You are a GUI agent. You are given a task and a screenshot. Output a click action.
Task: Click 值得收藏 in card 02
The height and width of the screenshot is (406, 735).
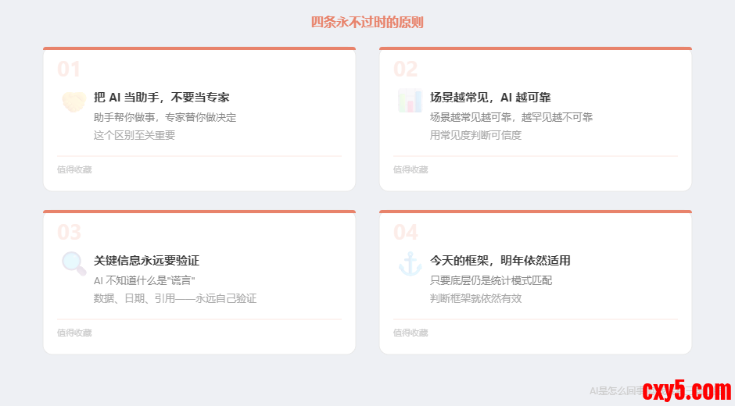point(411,169)
